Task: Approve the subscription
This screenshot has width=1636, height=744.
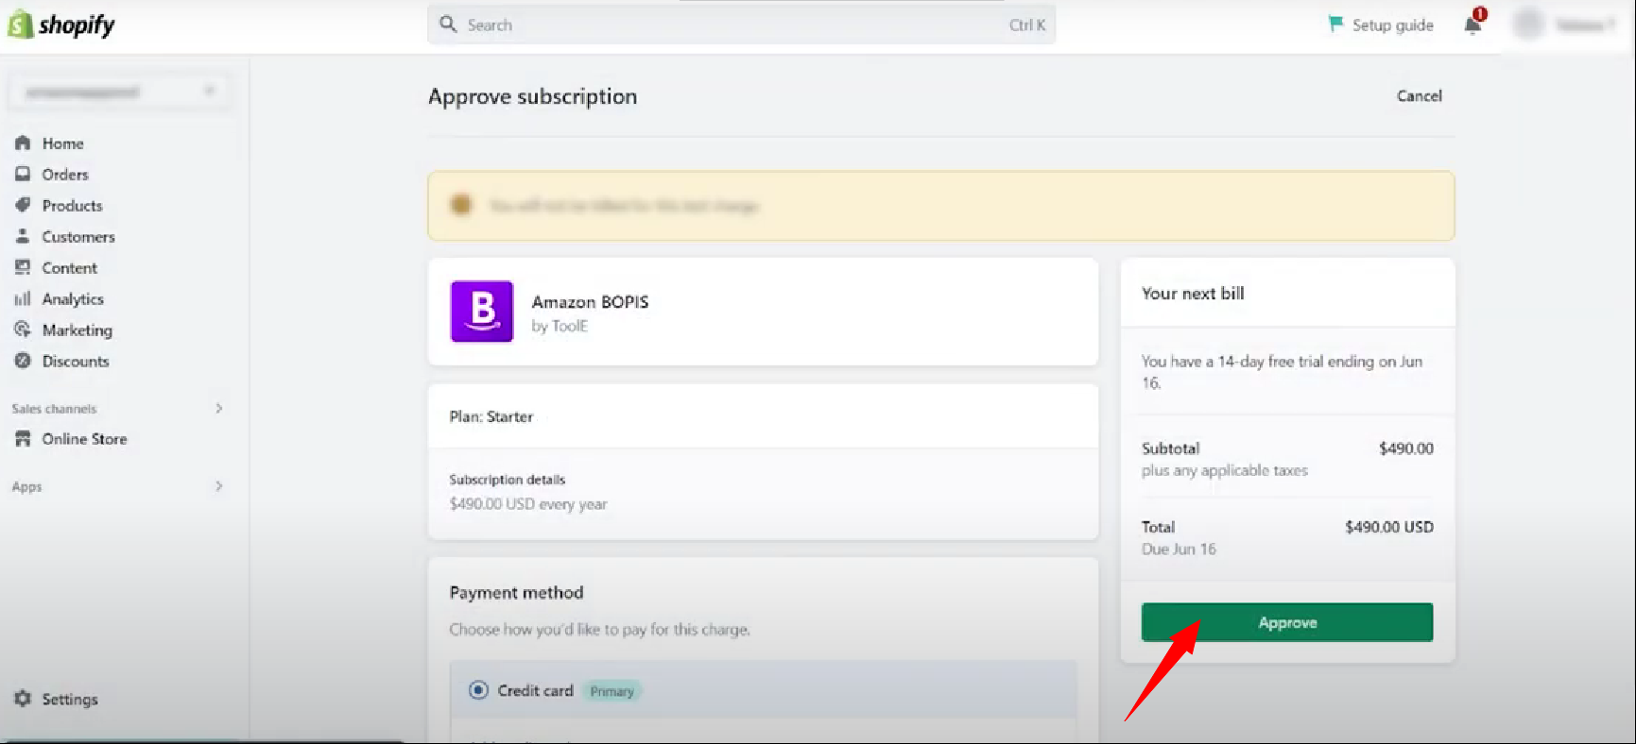Action: click(1286, 622)
